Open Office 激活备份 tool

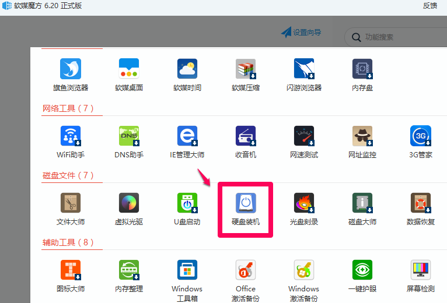click(x=246, y=270)
